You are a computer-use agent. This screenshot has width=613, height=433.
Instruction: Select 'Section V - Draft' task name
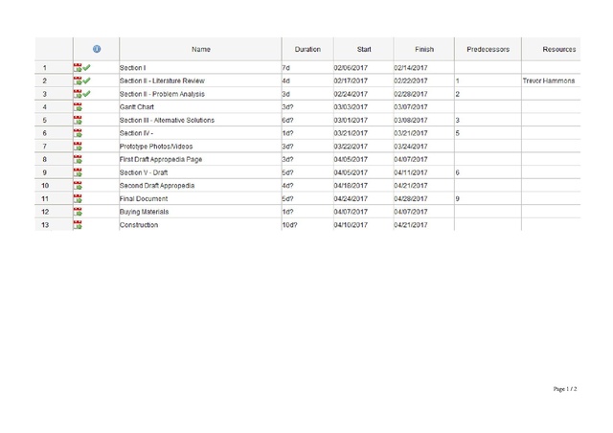(144, 172)
